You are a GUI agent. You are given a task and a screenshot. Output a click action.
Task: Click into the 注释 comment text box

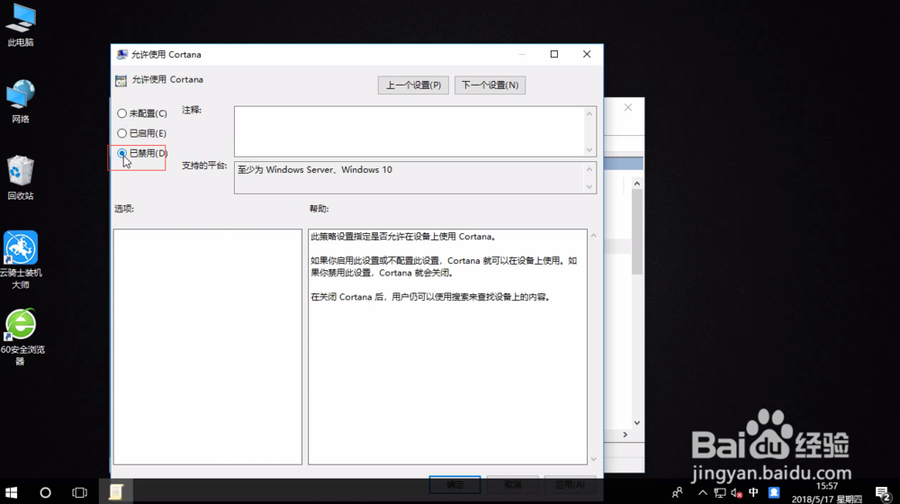point(409,131)
